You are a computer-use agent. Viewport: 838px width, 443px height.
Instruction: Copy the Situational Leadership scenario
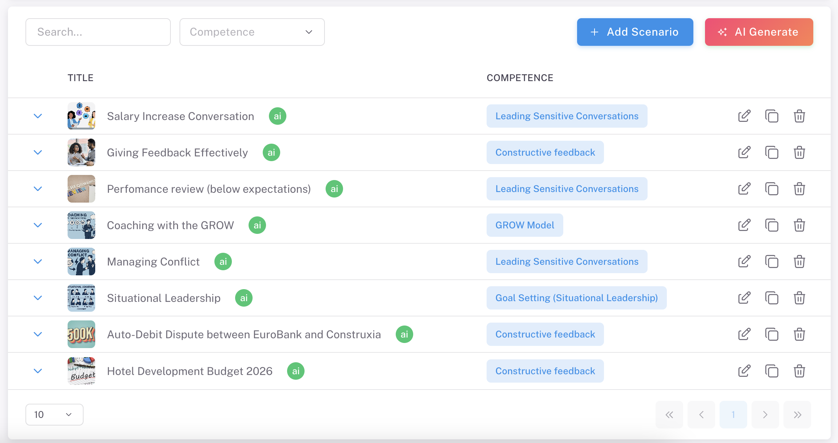pyautogui.click(x=771, y=298)
